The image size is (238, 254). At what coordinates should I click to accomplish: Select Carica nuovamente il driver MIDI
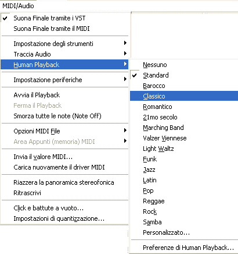[64, 167]
